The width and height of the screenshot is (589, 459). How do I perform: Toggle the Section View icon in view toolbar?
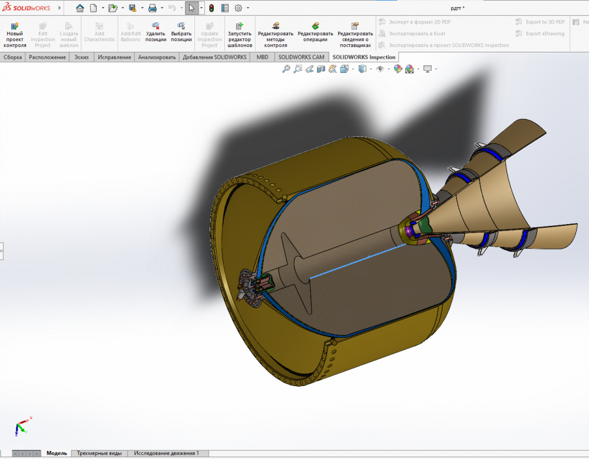(321, 69)
